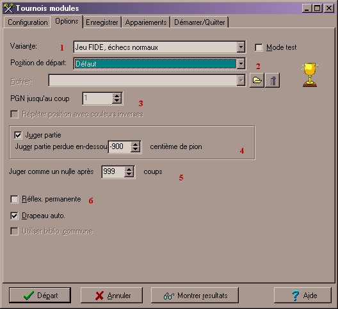Go to the Démarrer/Quitter tab

(x=199, y=22)
